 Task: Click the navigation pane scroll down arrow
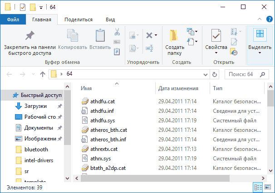[67, 179]
